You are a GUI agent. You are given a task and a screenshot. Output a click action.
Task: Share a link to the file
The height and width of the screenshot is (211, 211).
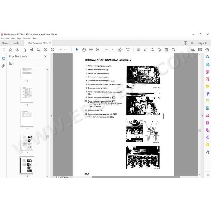point(193,49)
